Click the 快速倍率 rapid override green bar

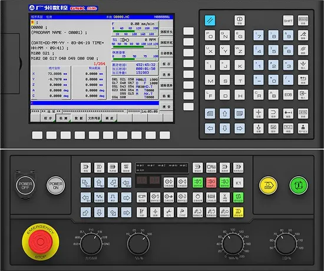click(135, 59)
